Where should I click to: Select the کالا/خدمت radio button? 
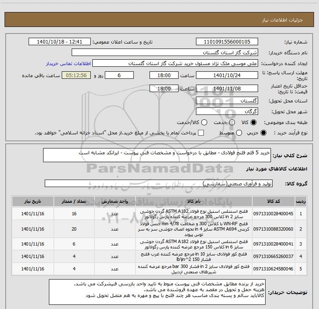pos(204,122)
